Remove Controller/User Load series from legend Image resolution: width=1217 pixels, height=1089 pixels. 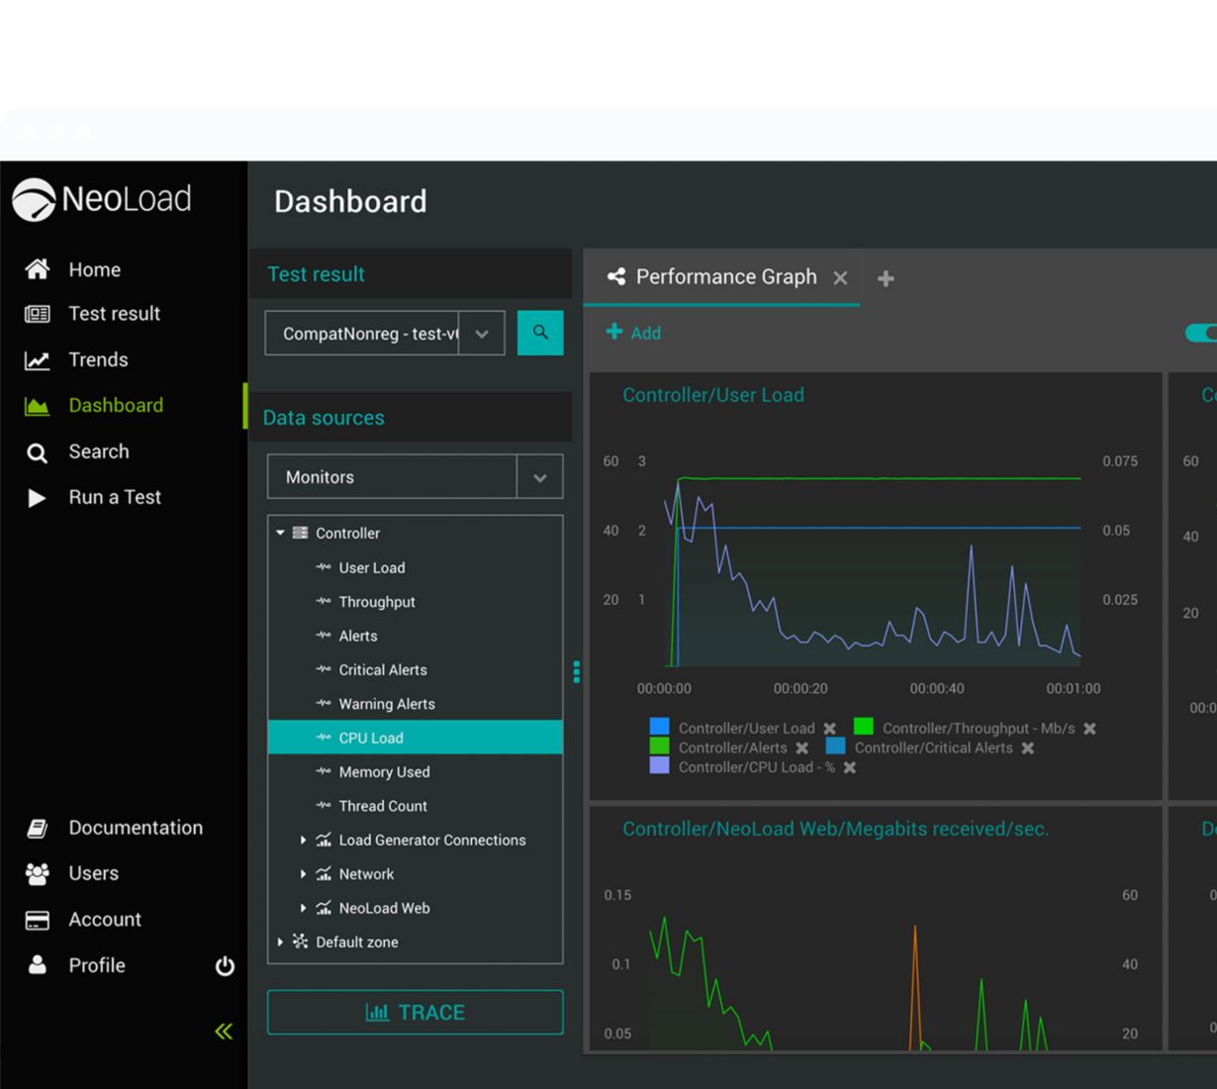coord(830,729)
